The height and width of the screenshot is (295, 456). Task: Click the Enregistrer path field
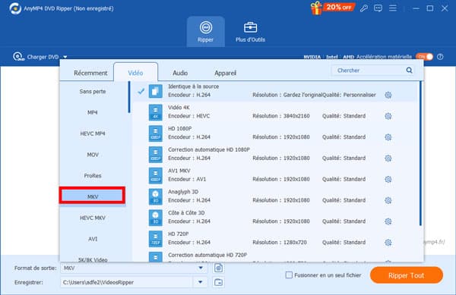point(127,282)
